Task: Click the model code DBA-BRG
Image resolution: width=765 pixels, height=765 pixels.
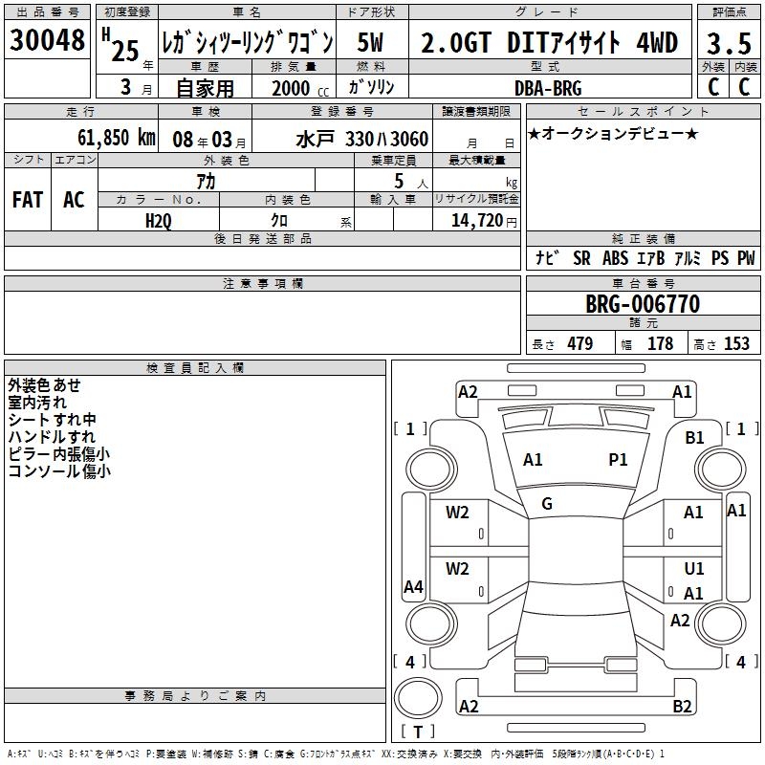Action: (x=548, y=88)
